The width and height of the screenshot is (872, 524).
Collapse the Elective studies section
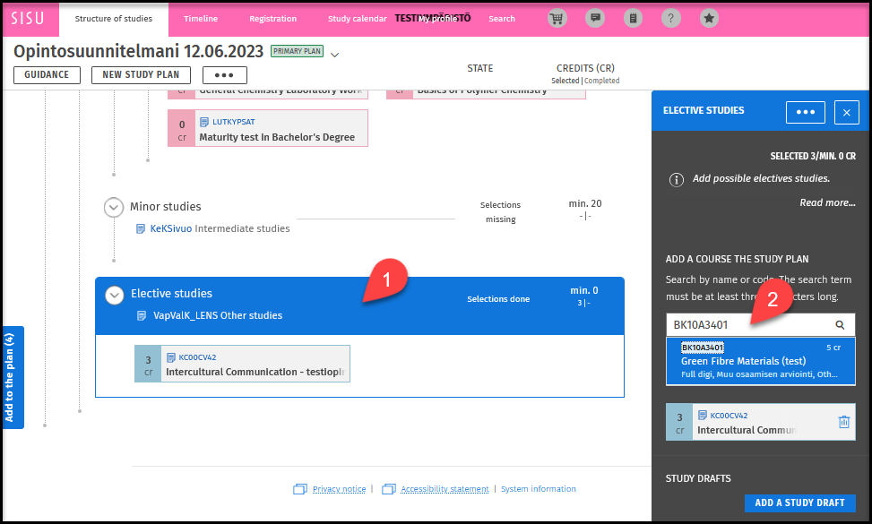point(115,295)
